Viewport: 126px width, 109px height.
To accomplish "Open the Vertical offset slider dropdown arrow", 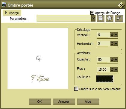I will coord(116,35).
